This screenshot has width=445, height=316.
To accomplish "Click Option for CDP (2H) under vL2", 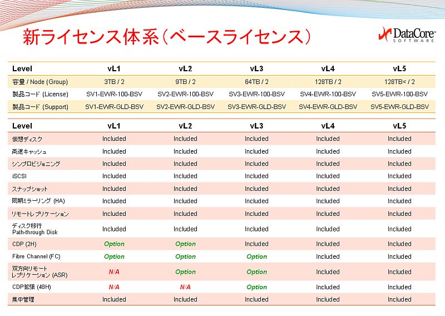I will tap(185, 244).
